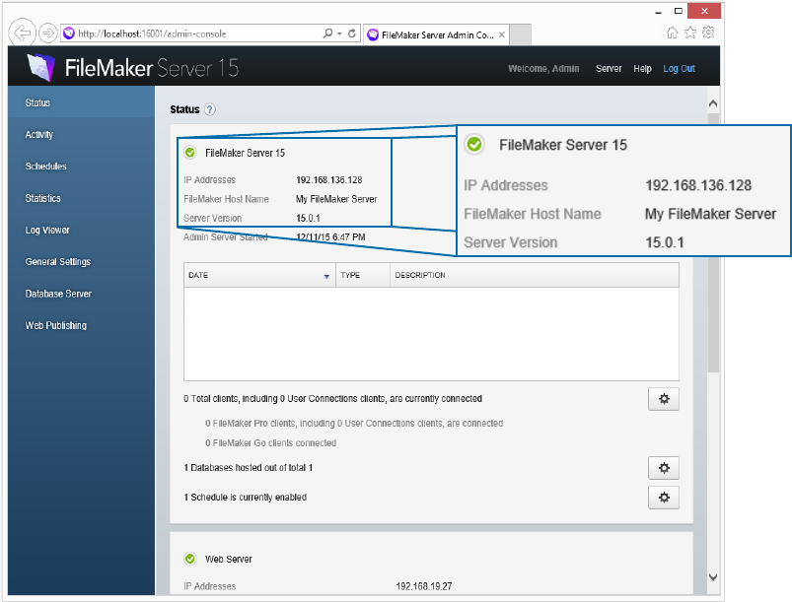Viewport: 792px width, 602px height.
Task: Open the address bar dropdown arrow
Action: coord(339,33)
